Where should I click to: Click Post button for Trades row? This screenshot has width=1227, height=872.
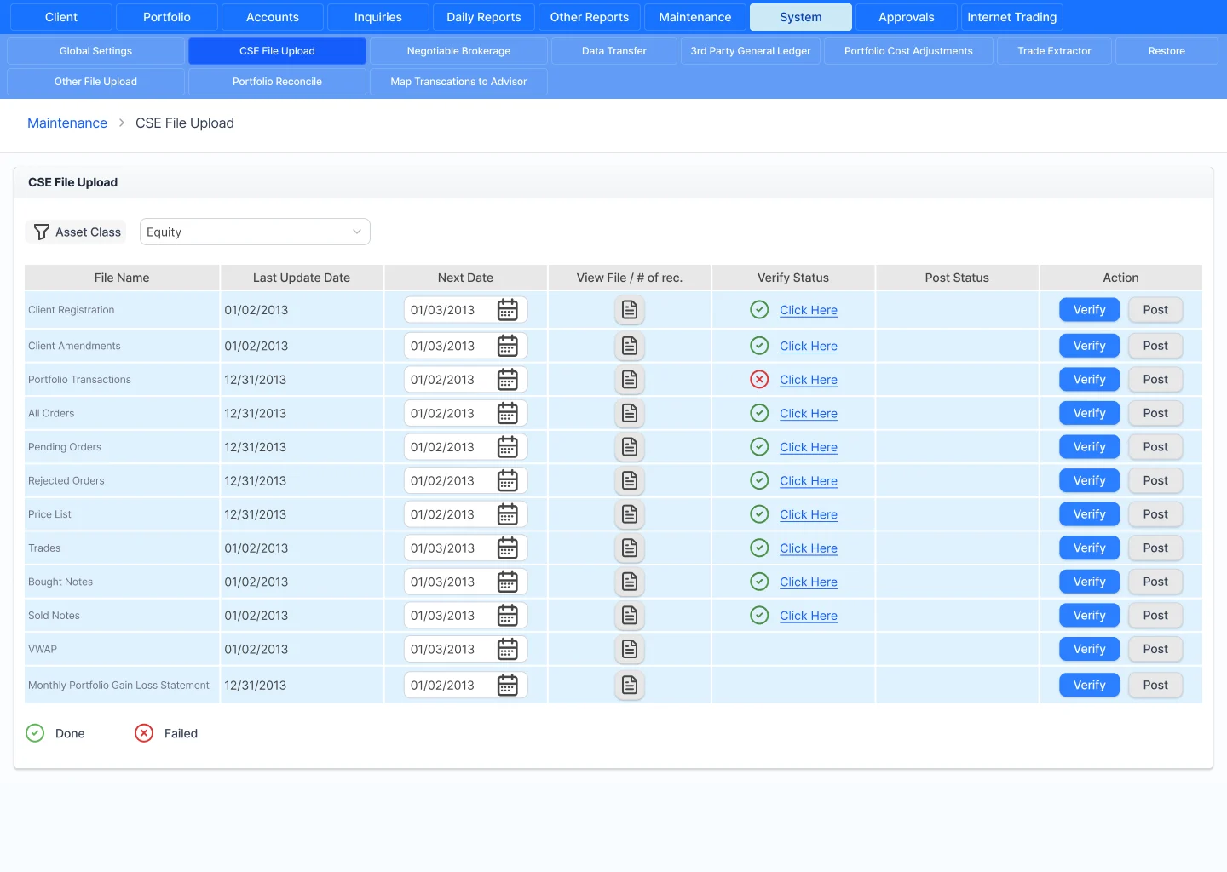[x=1155, y=548]
